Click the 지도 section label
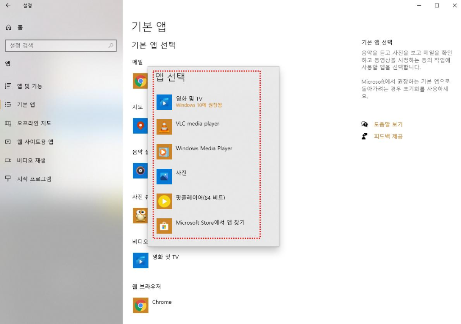 click(x=138, y=107)
